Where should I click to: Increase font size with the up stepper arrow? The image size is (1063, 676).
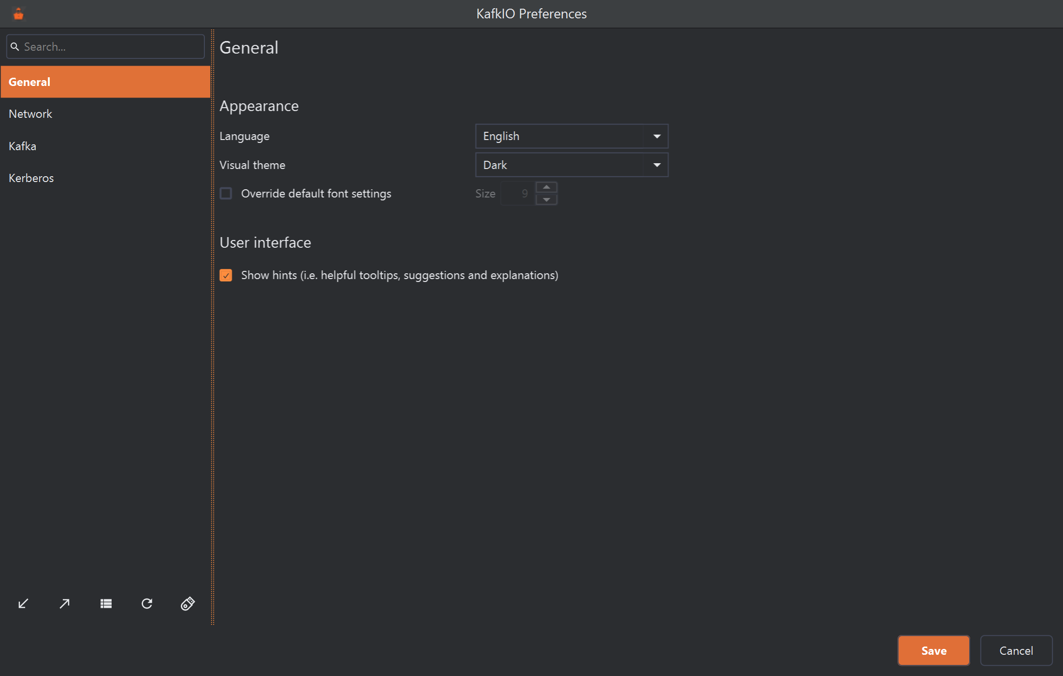[x=546, y=187]
